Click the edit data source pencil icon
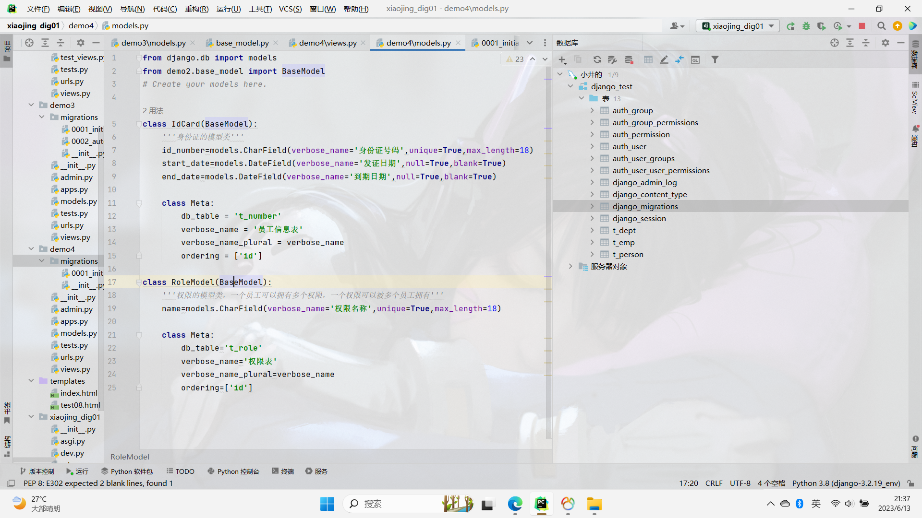The width and height of the screenshot is (922, 518). (664, 59)
